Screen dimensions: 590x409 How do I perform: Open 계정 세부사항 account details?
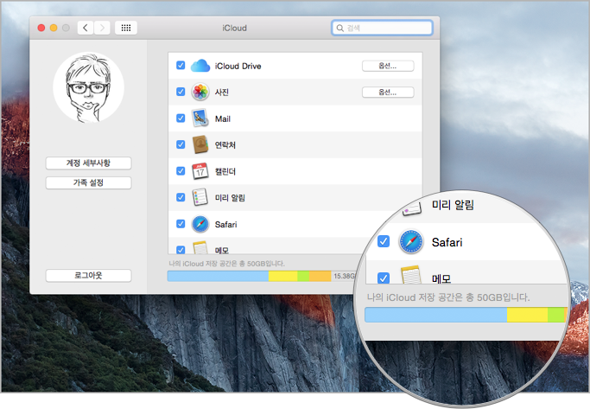(x=88, y=163)
